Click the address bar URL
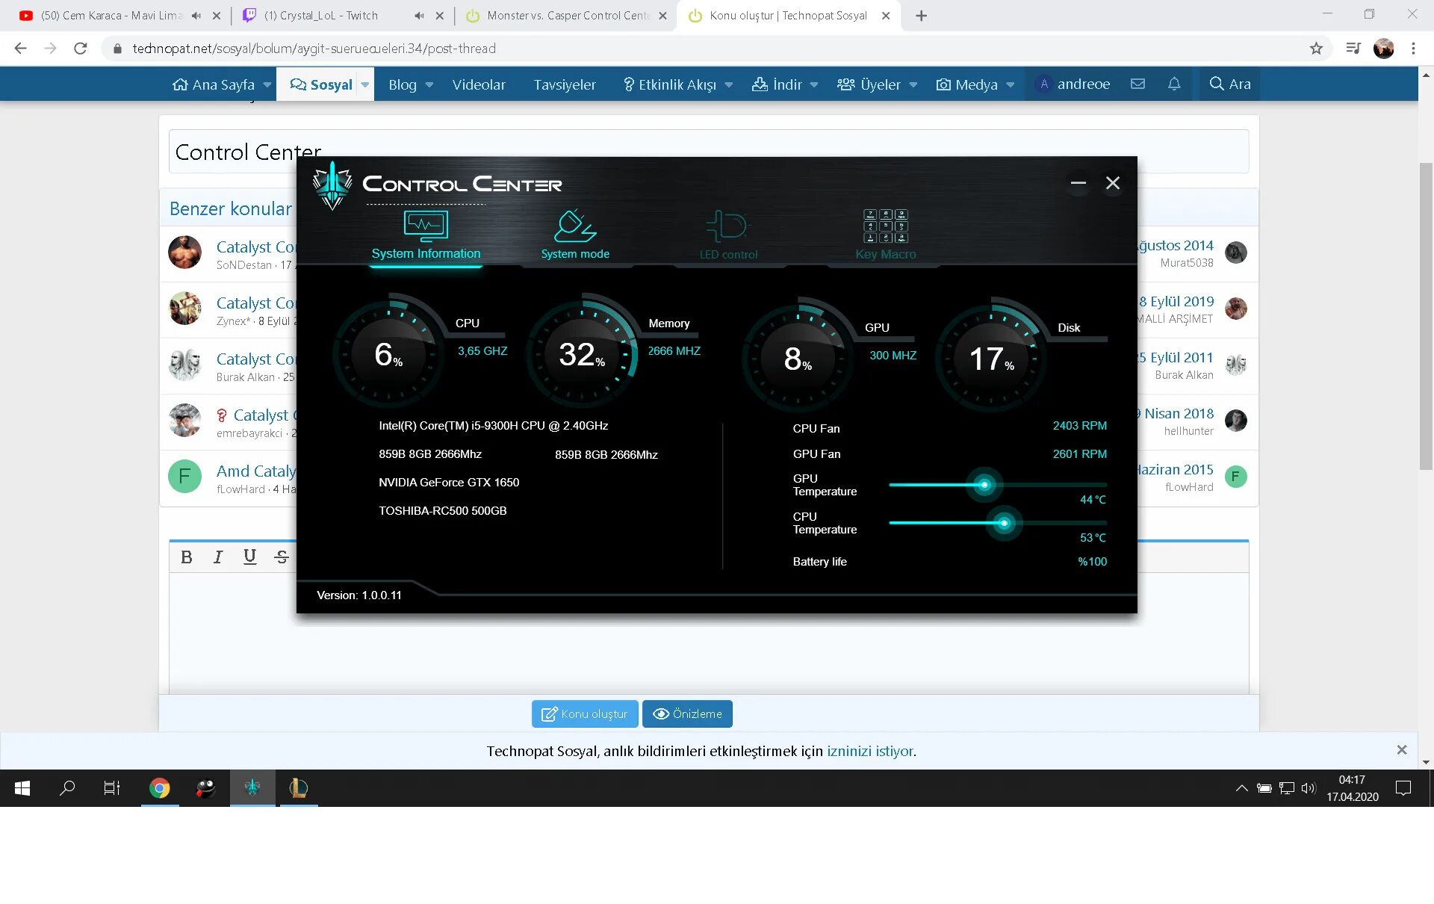The width and height of the screenshot is (1434, 904). (x=314, y=49)
